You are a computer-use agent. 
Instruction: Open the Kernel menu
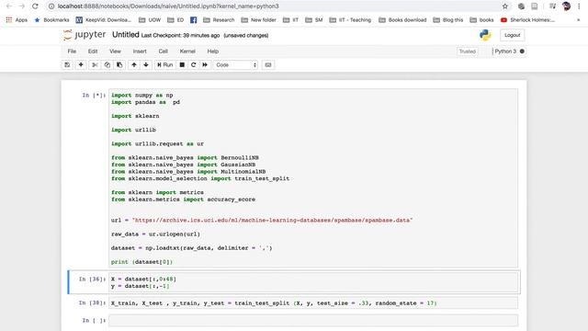[187, 51]
